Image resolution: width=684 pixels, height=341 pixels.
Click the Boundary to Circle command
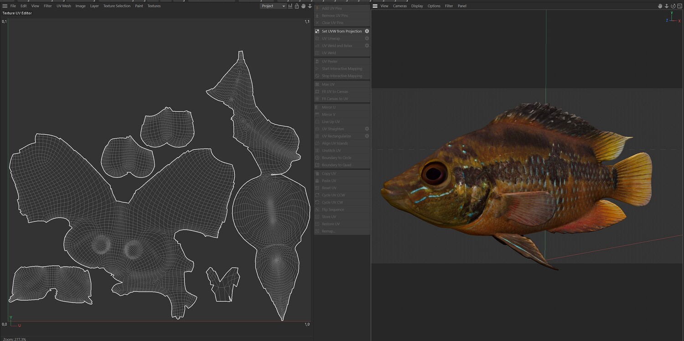[342, 157]
